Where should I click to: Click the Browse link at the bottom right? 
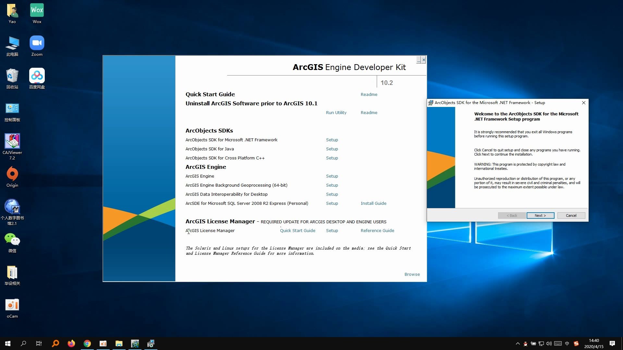(412, 274)
